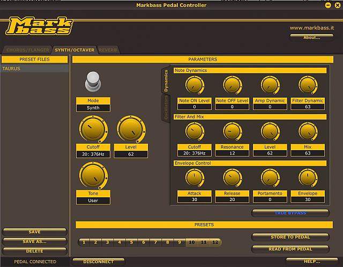Click the Note OFF Level value field
343x267 pixels.
pos(232,107)
